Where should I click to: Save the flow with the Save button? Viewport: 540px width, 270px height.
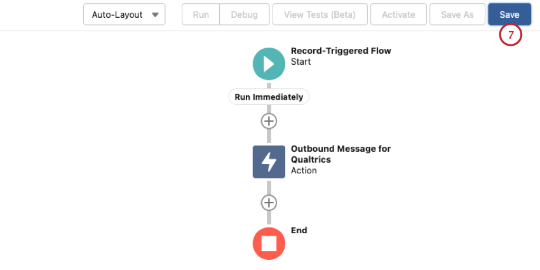[x=510, y=15]
